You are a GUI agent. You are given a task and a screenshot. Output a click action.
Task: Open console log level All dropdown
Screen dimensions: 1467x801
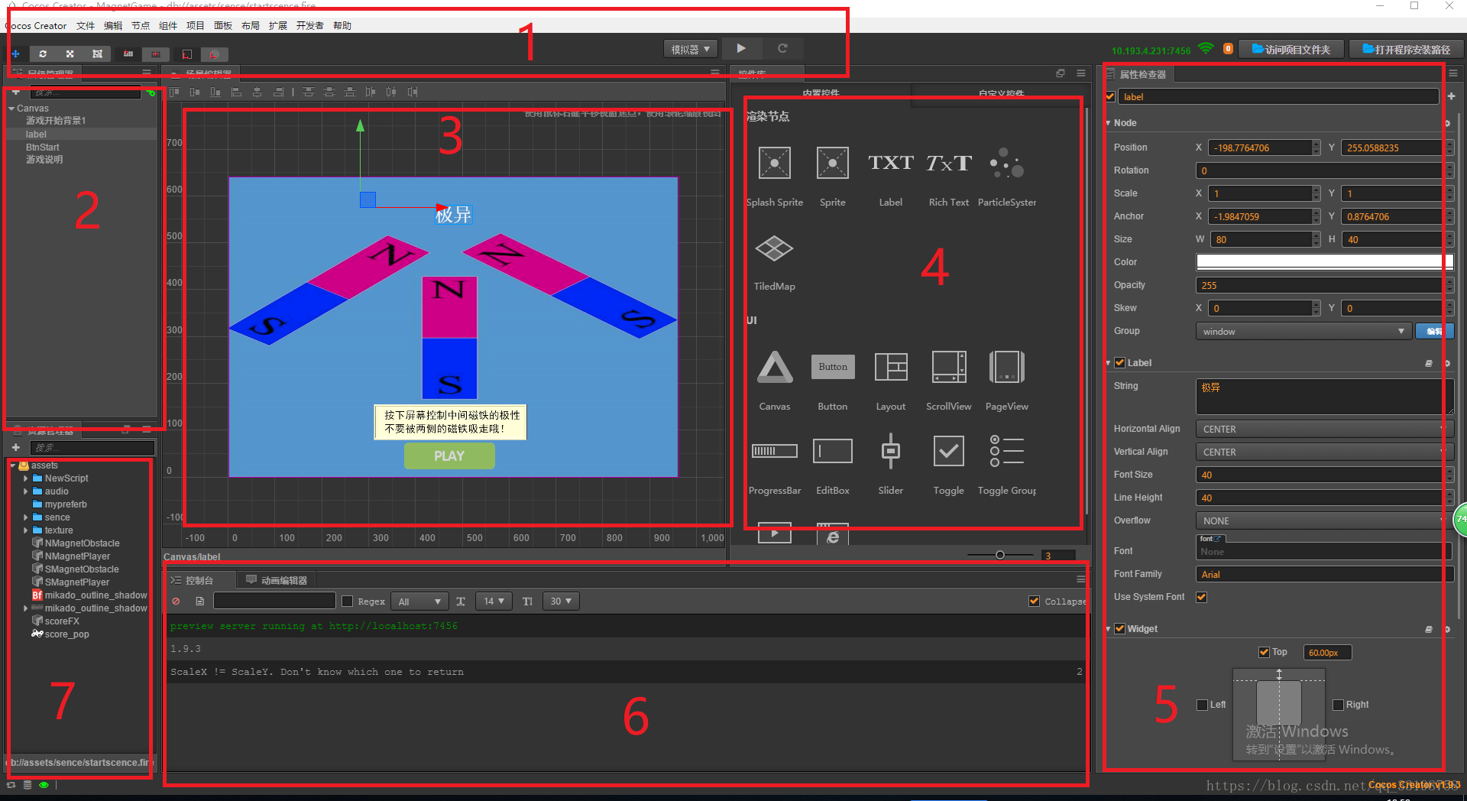coord(419,602)
